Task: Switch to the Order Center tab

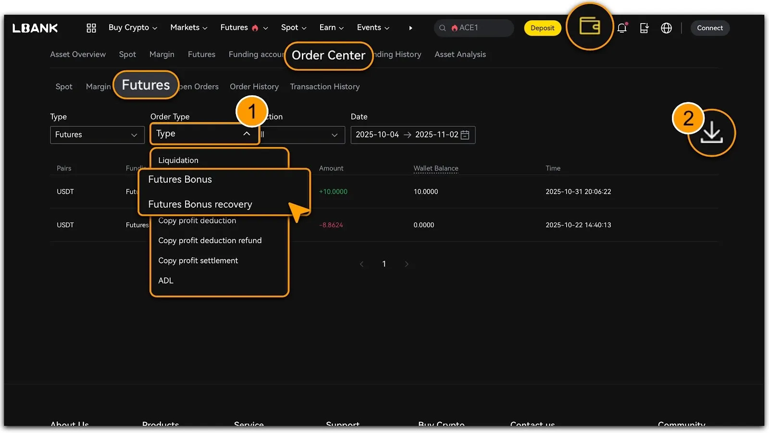Action: (328, 56)
